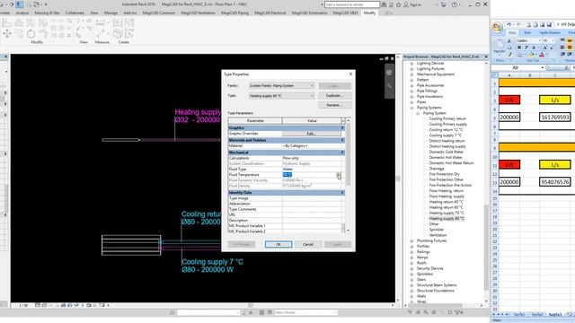Click Excel red font color swatch
The image size is (575, 323).
542,55
